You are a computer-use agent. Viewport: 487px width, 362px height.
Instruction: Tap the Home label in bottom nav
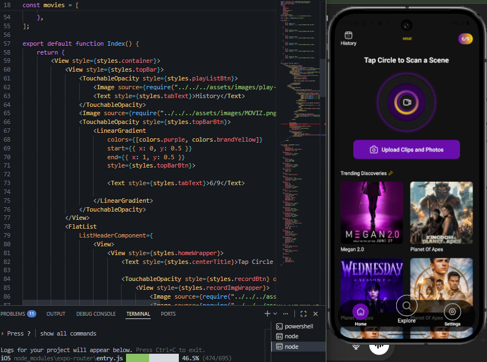pyautogui.click(x=360, y=324)
